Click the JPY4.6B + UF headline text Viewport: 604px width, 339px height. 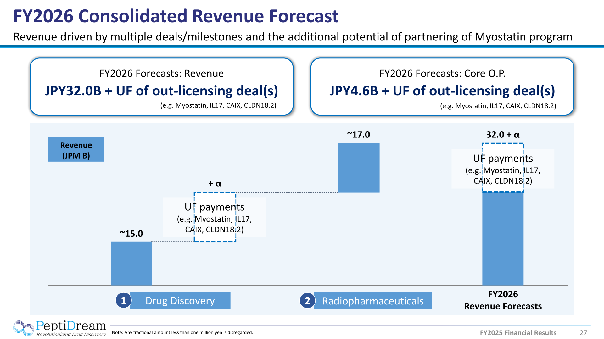pyautogui.click(x=442, y=91)
